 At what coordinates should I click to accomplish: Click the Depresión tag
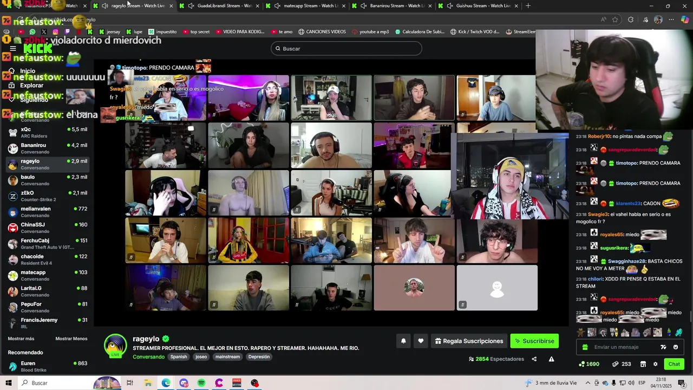(259, 357)
